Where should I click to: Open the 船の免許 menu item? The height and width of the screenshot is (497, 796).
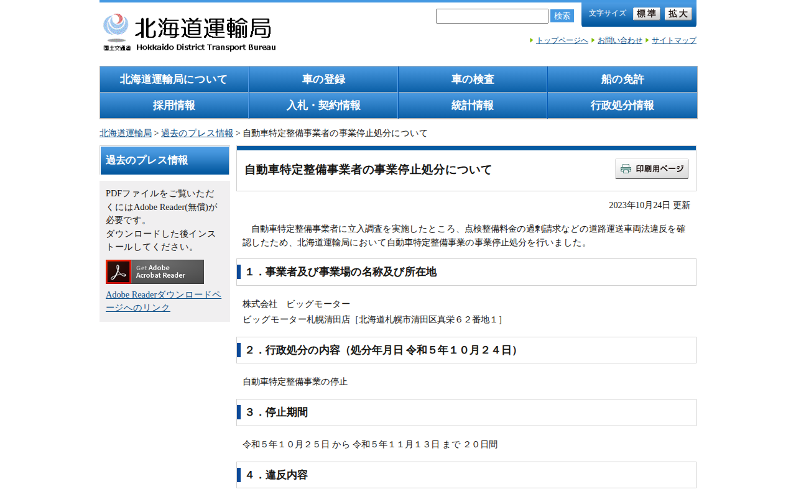pyautogui.click(x=622, y=80)
